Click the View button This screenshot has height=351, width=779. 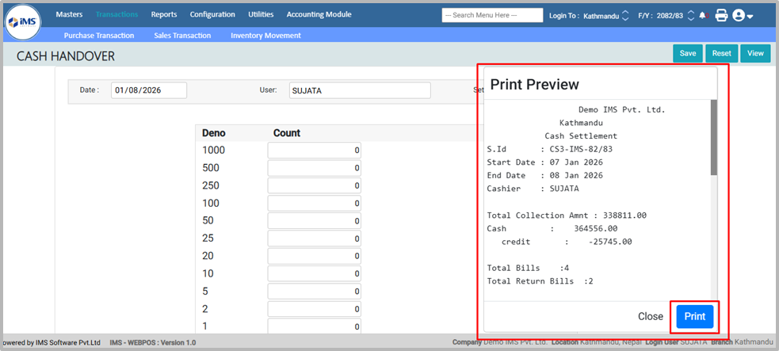coord(755,54)
